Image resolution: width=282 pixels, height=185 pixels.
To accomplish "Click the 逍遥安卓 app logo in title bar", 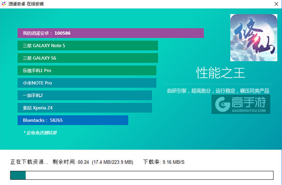I will pyautogui.click(x=4, y=4).
